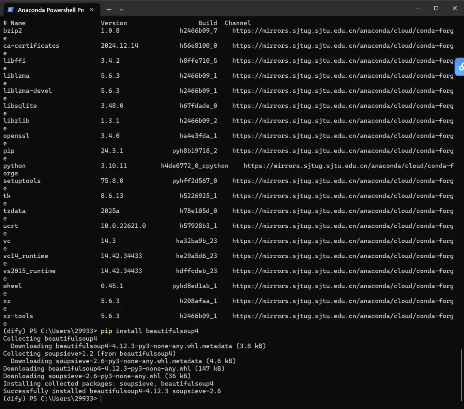Screen dimensions: 464x409
Task: Click the build string 'ha32ba9b_23'
Action: [x=196, y=241]
